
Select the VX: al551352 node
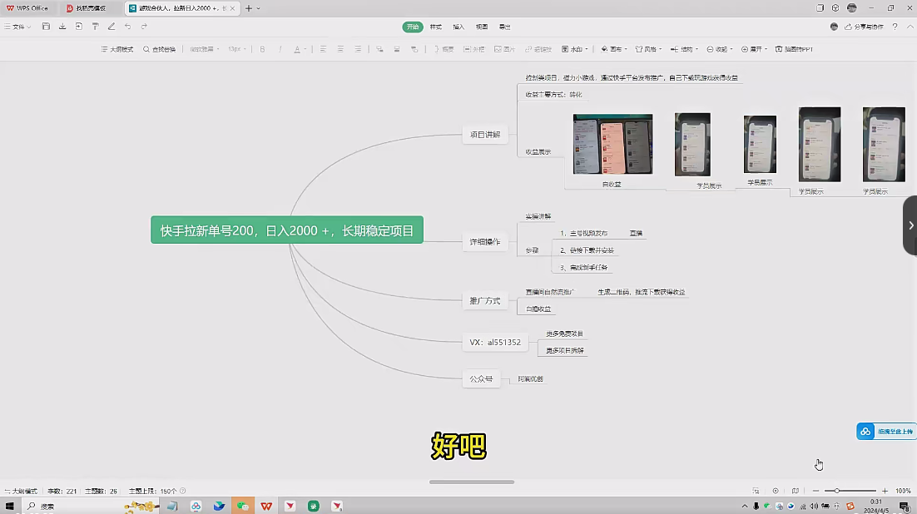(x=495, y=342)
